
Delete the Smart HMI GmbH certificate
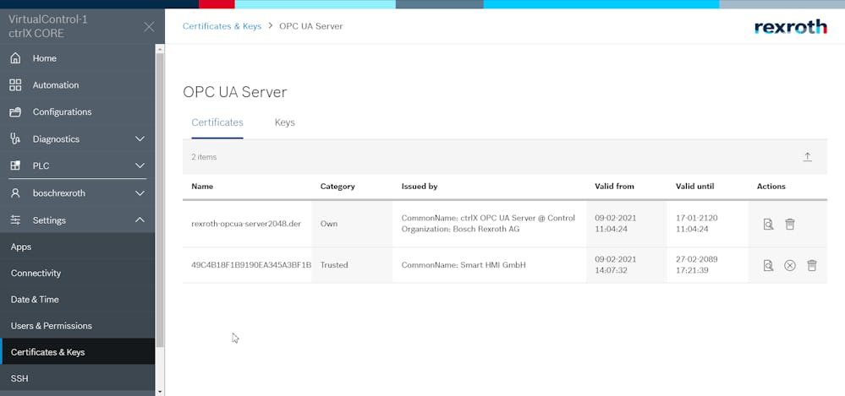(811, 265)
